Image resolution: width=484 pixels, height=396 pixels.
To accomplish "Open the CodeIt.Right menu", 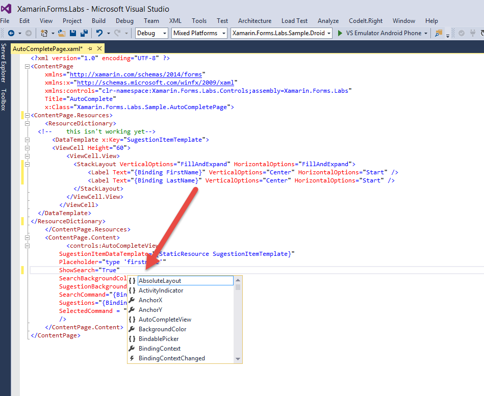I will click(x=366, y=21).
